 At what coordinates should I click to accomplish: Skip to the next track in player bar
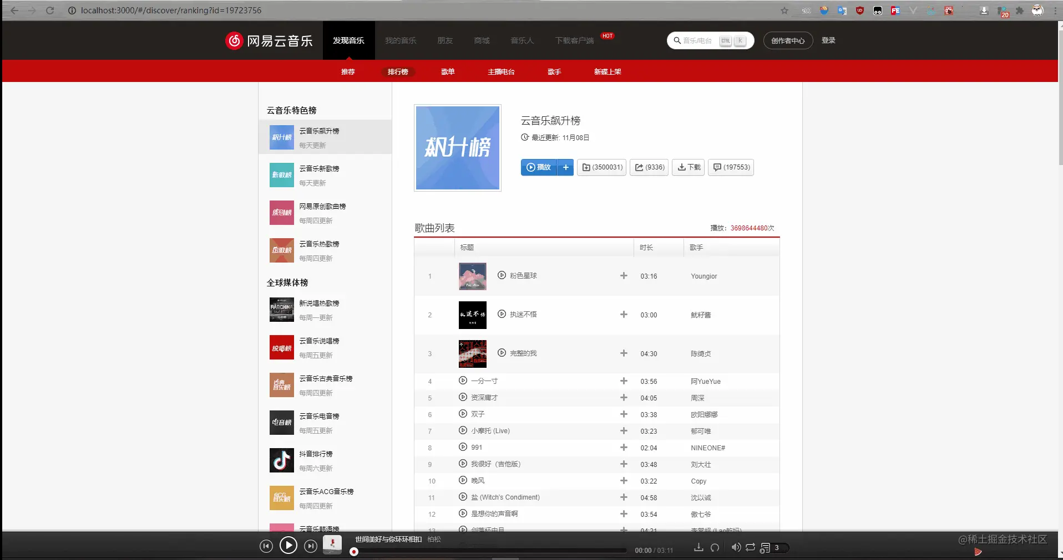click(x=311, y=546)
